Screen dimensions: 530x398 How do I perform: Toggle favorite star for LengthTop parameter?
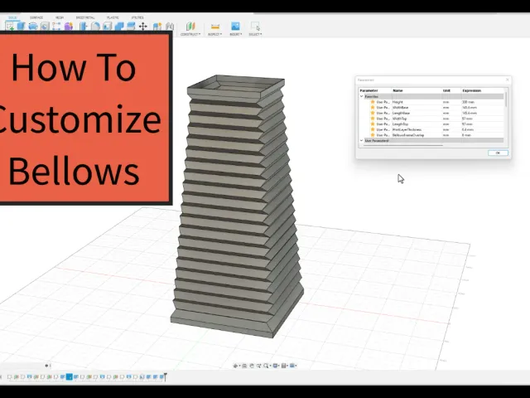(373, 124)
